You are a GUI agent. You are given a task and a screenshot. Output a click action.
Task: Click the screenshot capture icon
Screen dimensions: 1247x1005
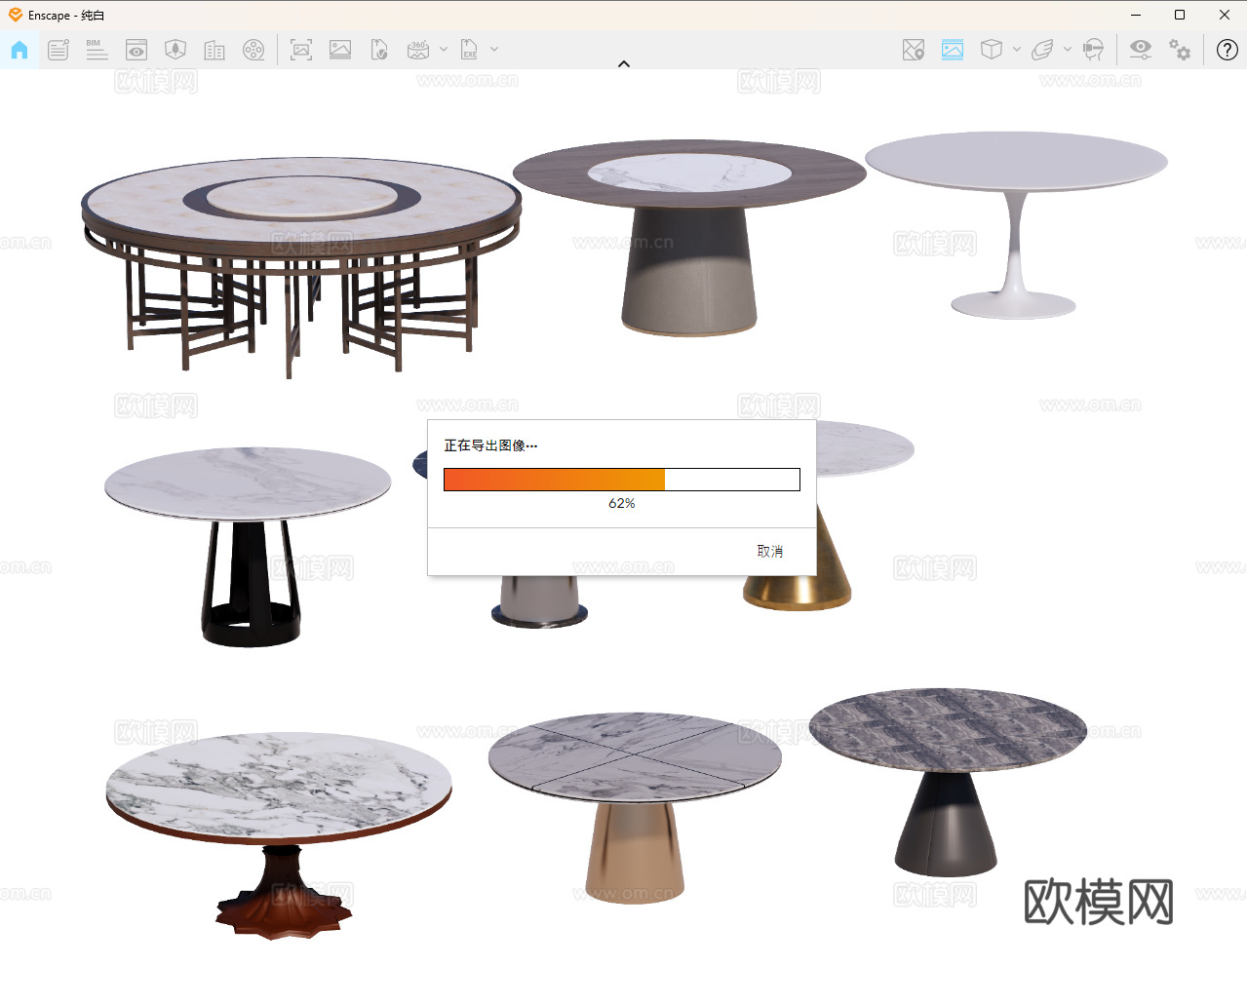coord(301,50)
